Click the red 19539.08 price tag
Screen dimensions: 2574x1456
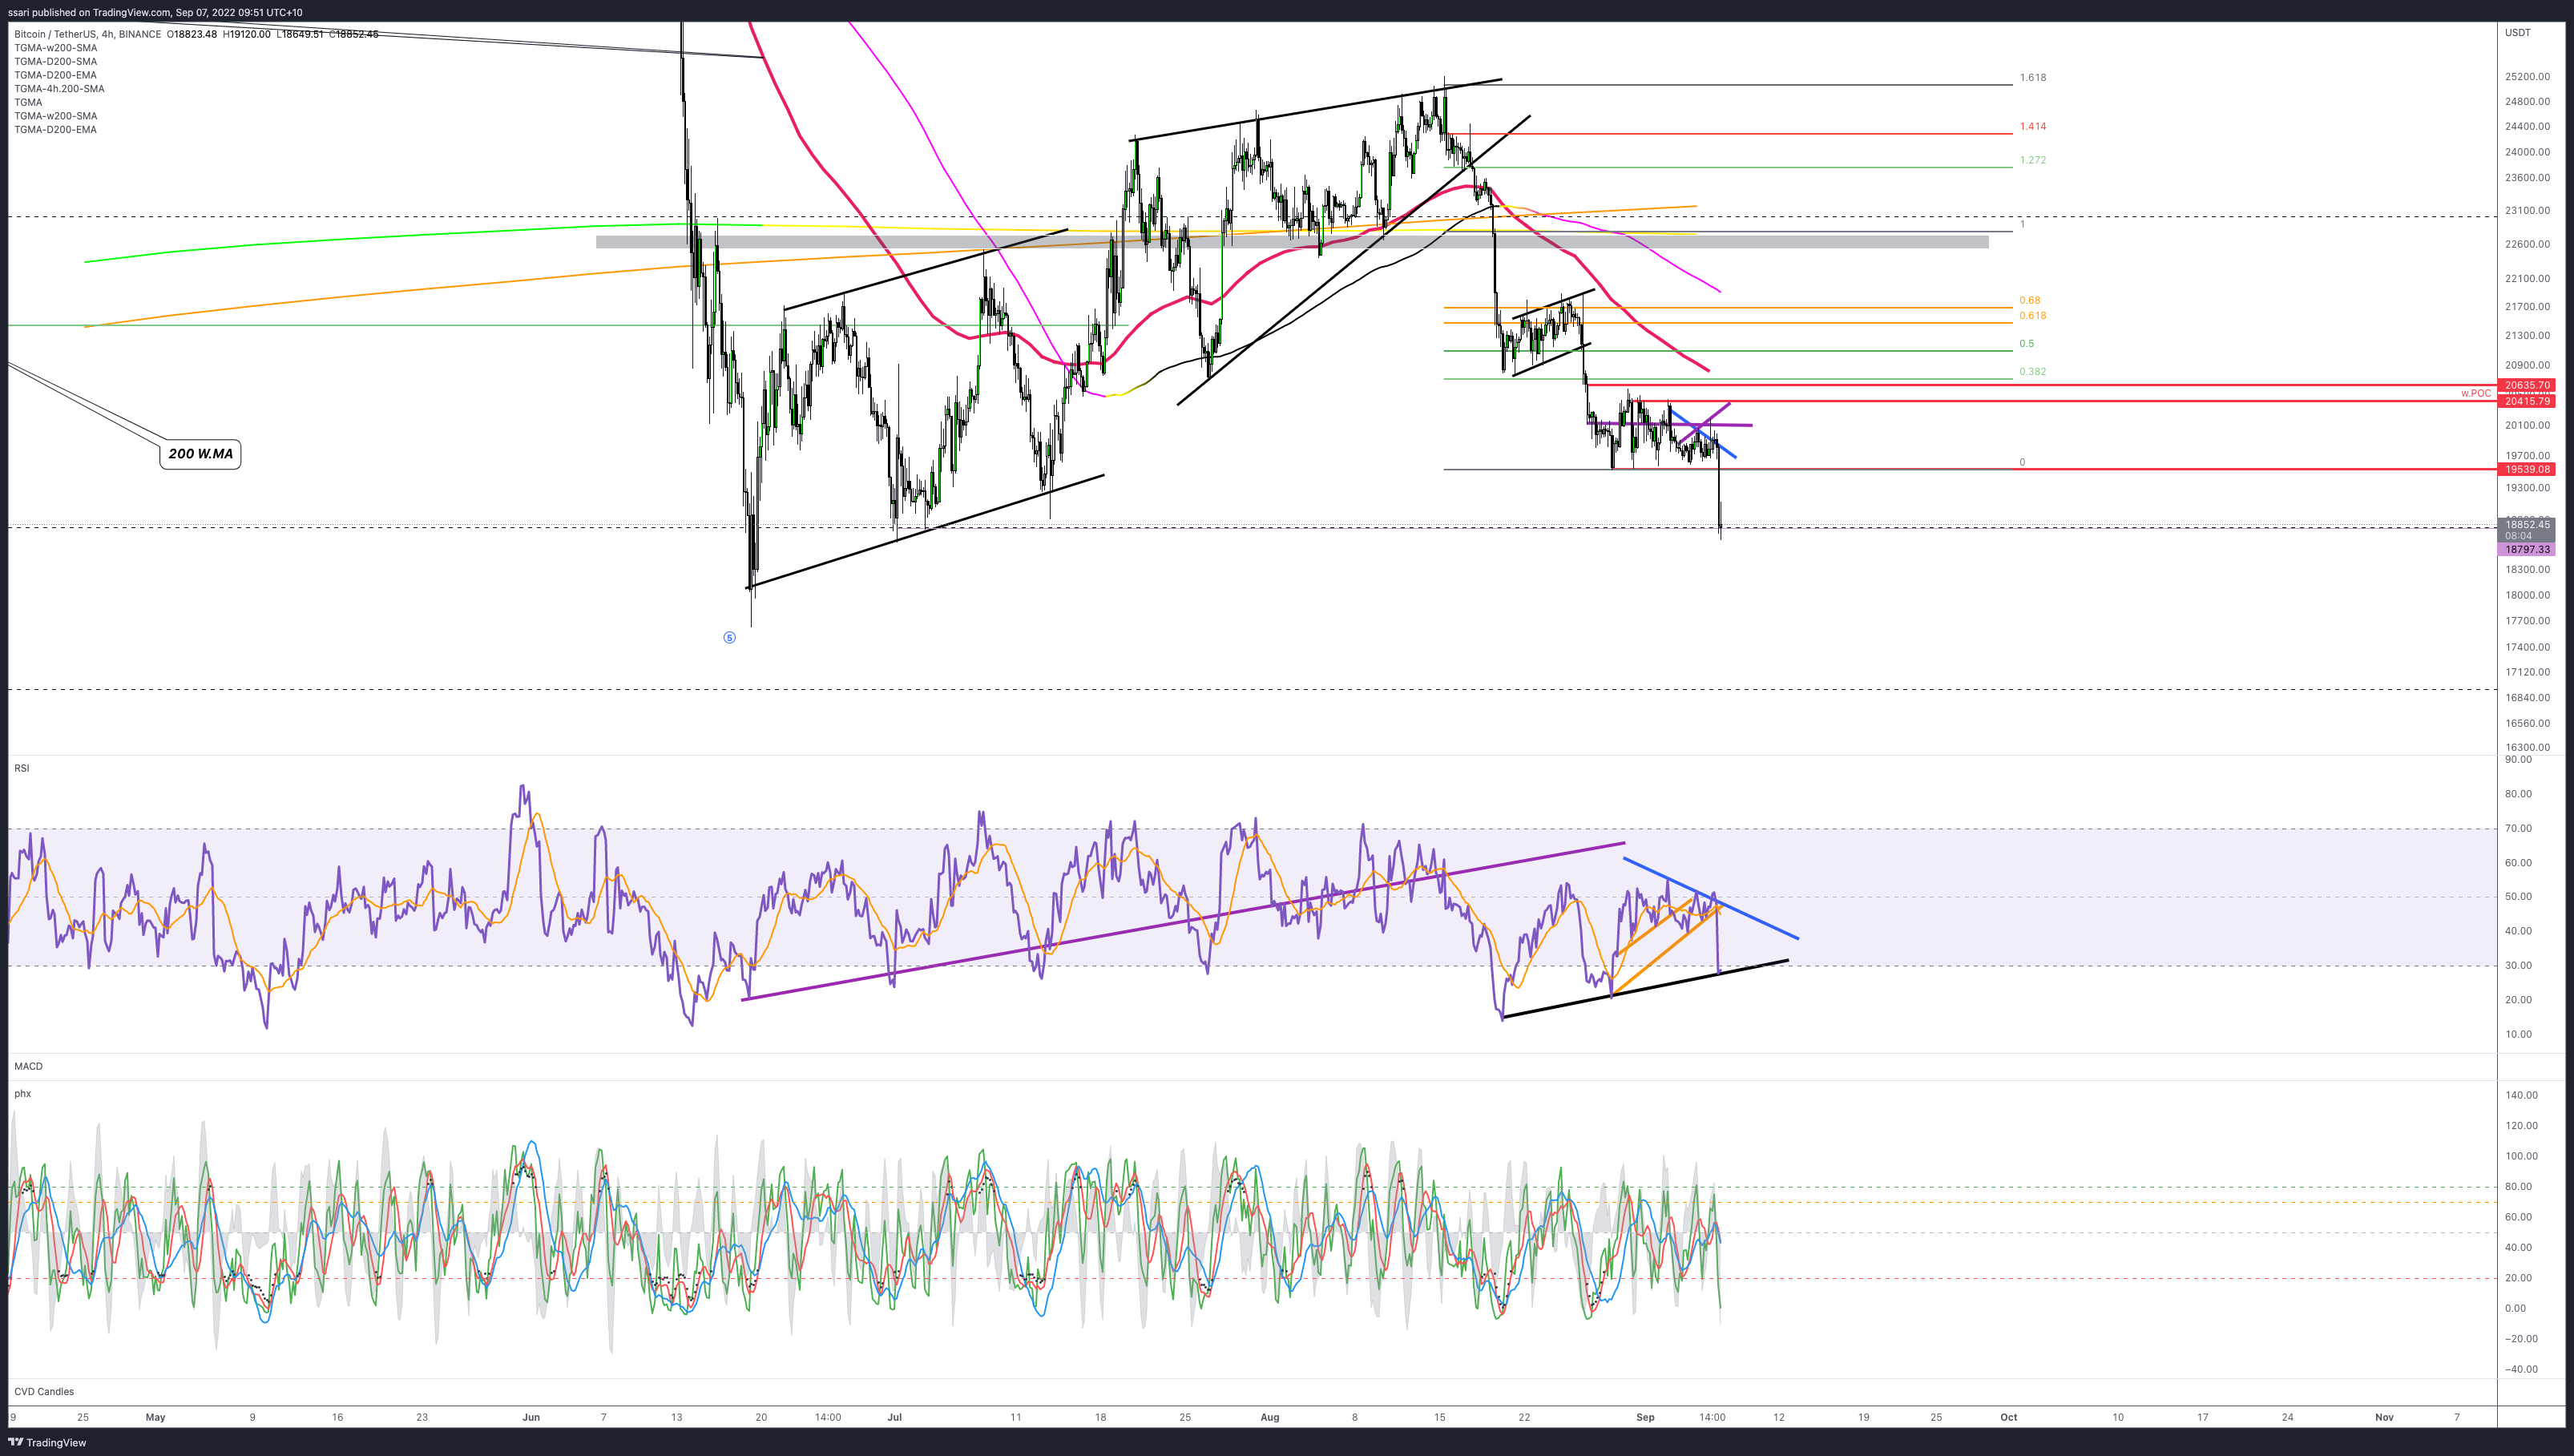[x=2527, y=469]
